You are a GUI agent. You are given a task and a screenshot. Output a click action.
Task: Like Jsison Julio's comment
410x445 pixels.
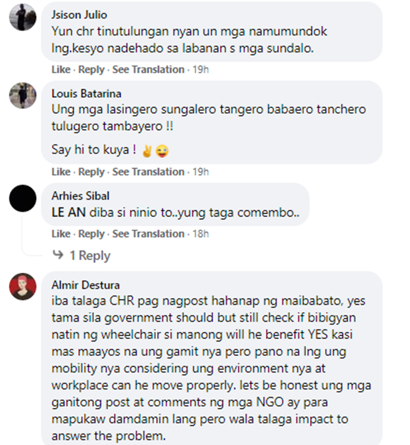tap(61, 69)
